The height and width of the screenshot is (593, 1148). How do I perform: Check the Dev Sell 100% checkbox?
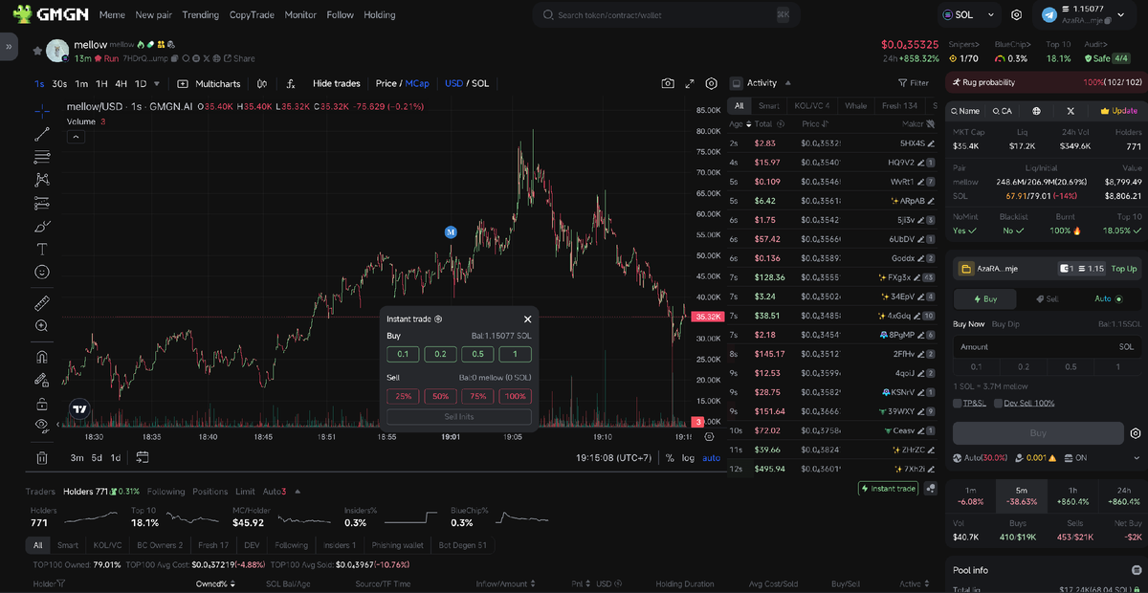tap(998, 403)
